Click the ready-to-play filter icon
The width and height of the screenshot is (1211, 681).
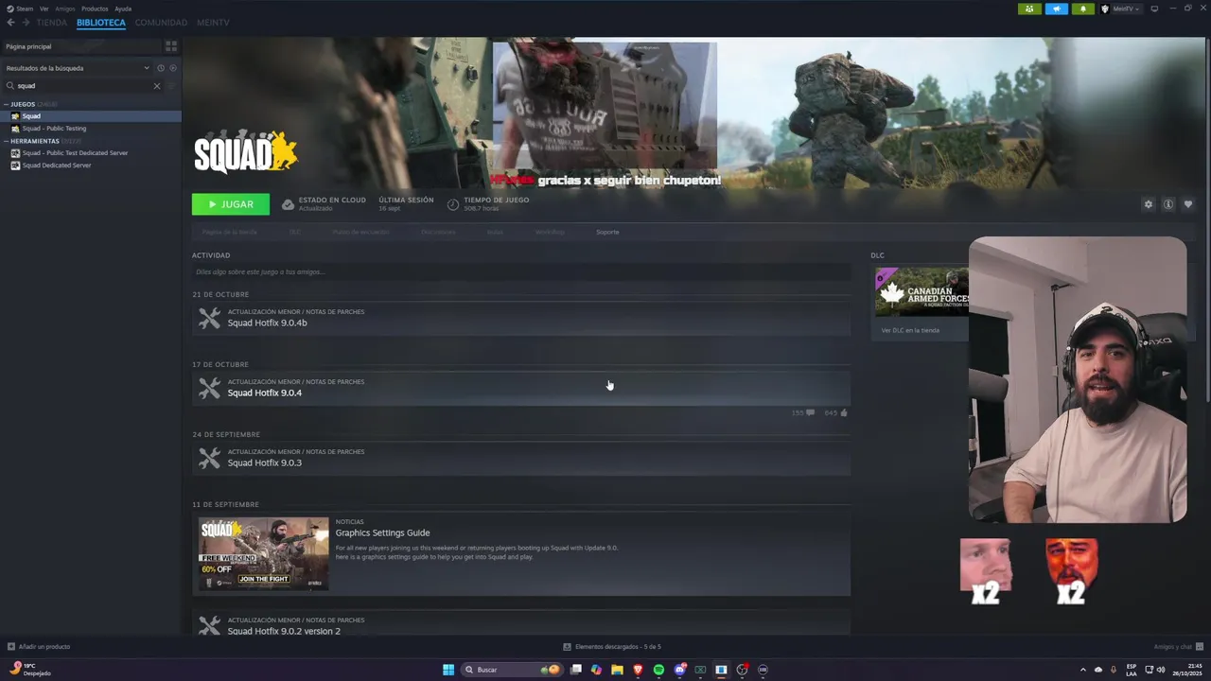point(173,68)
